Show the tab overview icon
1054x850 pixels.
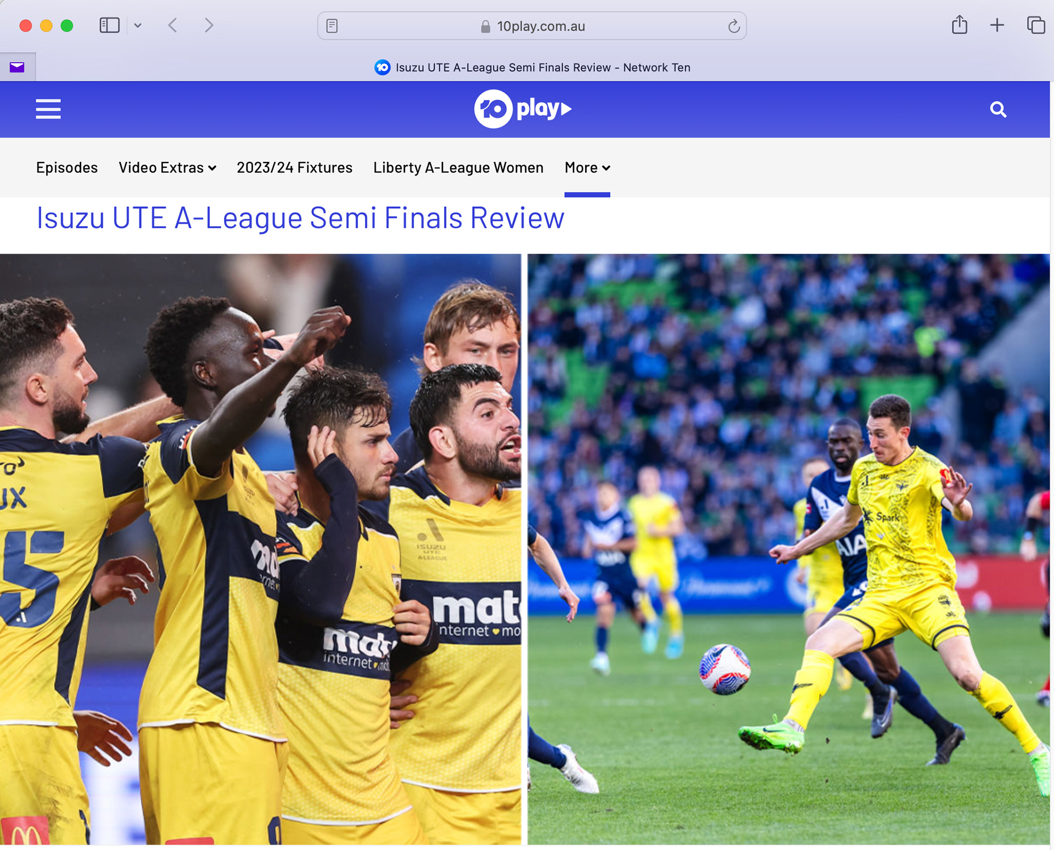(1035, 25)
